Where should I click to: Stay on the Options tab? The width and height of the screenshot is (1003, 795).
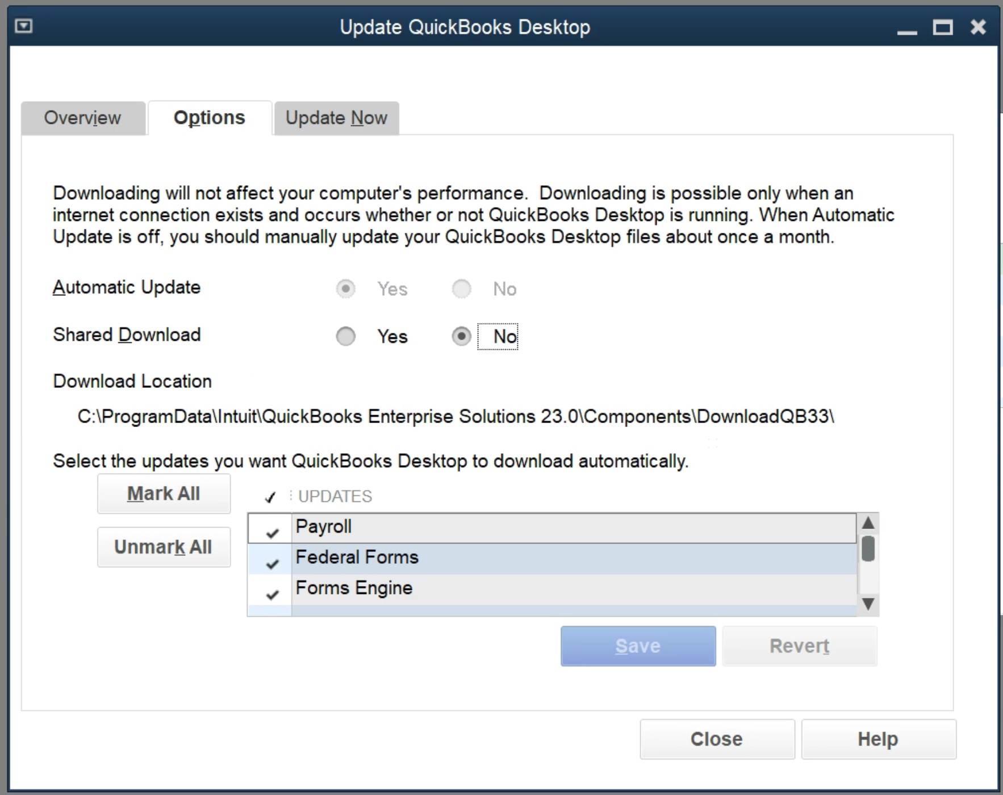(x=208, y=118)
